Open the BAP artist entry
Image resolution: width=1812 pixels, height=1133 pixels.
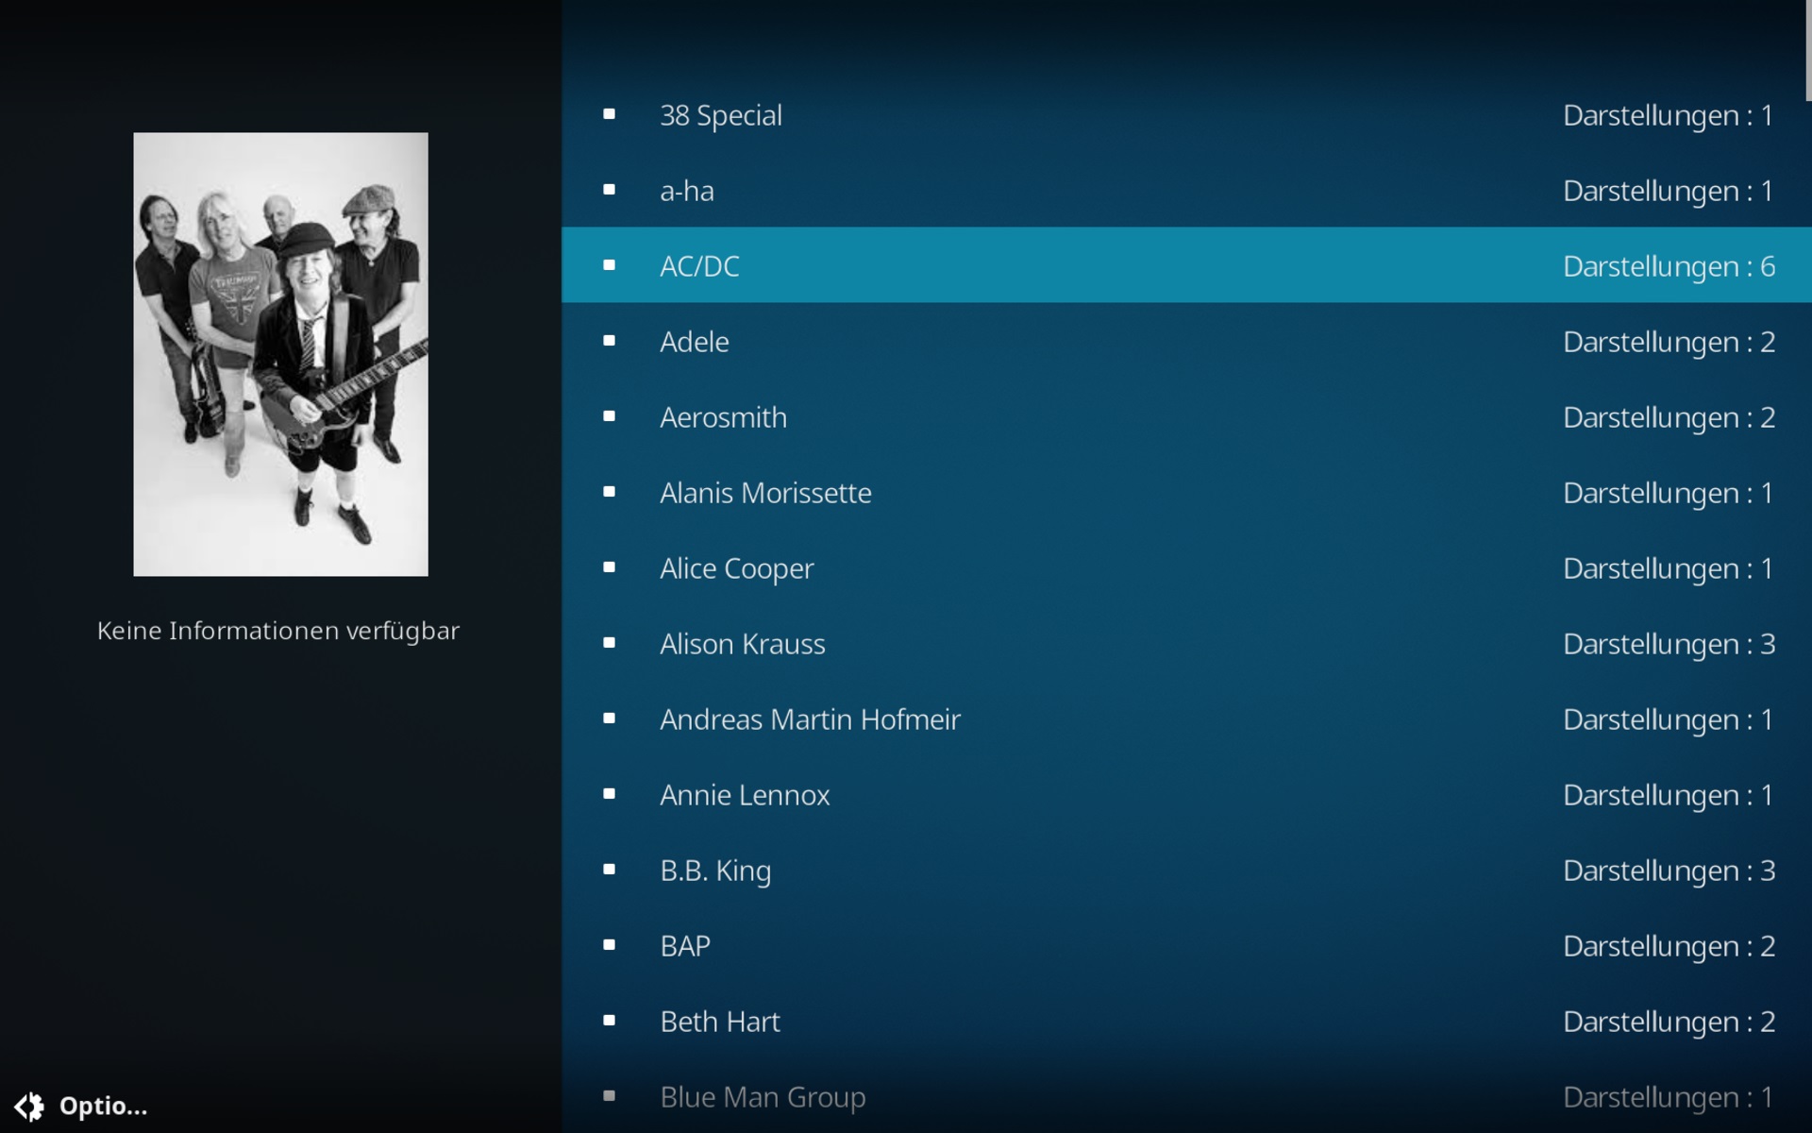[1186, 945]
